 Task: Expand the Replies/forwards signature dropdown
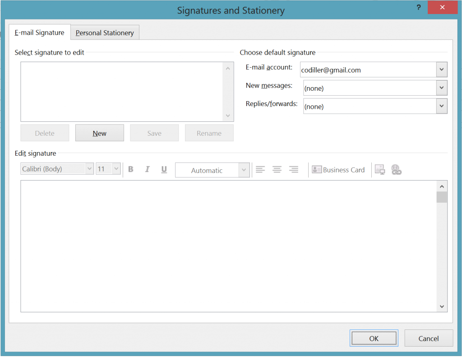(x=441, y=106)
